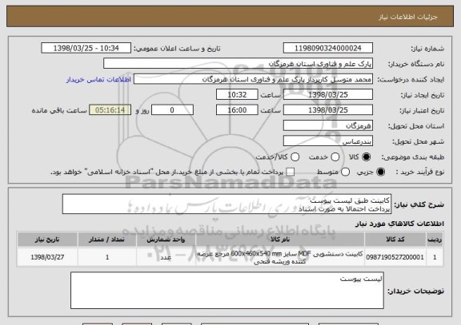Click the جزئیات اطلاعات نیاز header title
461x325 pixels.
408,17
